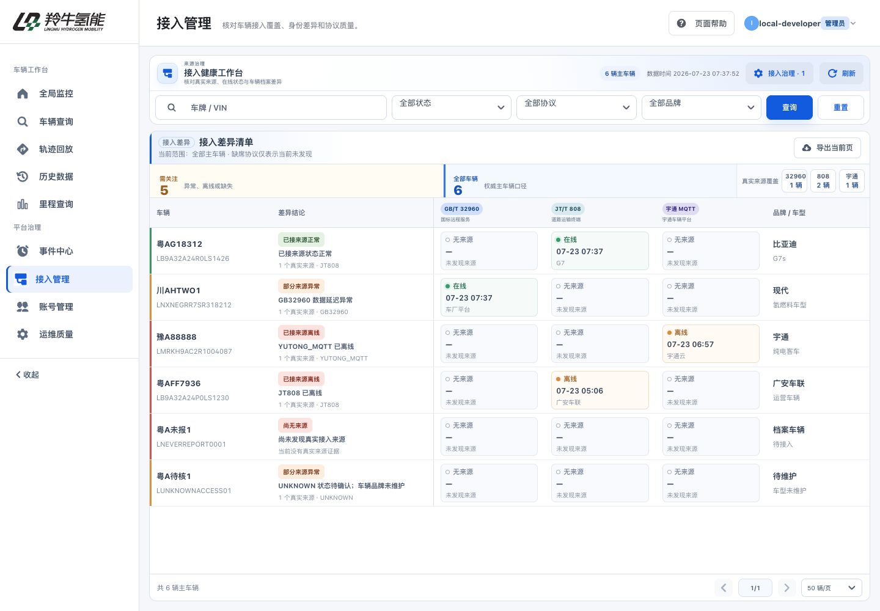Click the 6 辆主车辆 header badge
The image size is (880, 611).
(x=620, y=73)
